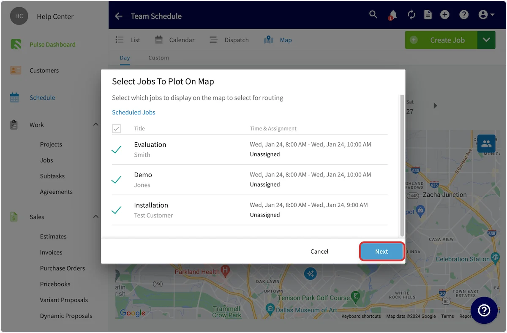The image size is (507, 333).
Task: Click the Calendar view icon
Action: [159, 40]
